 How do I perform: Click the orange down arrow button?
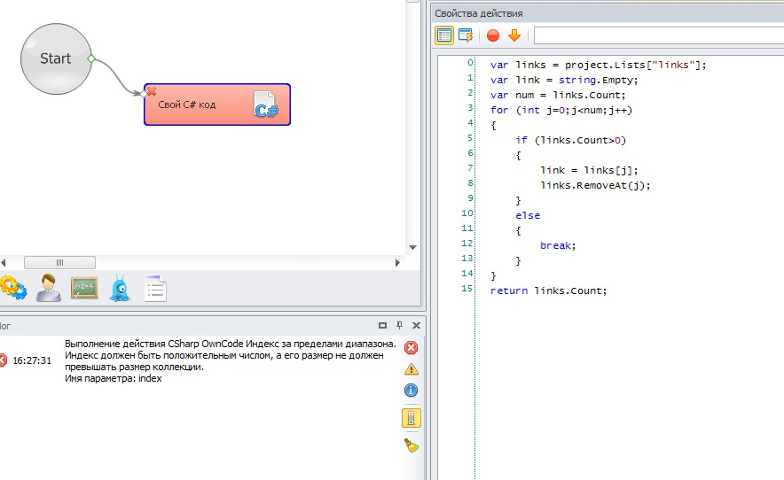(x=514, y=35)
